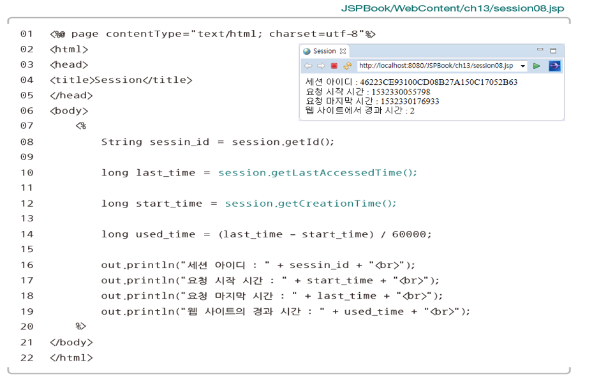Click the out.println '요청 시작 시간' line 17
Image resolution: width=592 pixels, height=381 pixels.
point(270,281)
